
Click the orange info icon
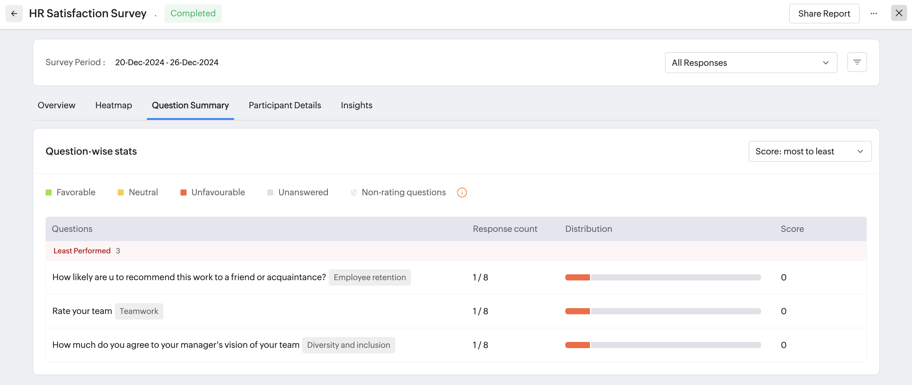[x=462, y=192]
